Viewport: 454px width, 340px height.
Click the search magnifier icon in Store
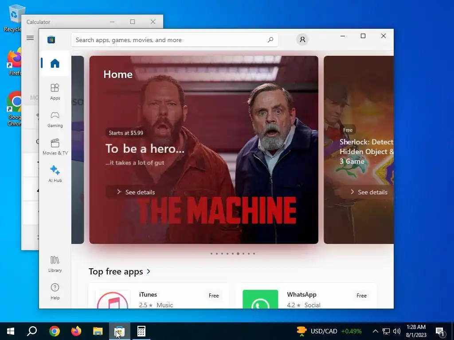click(270, 40)
